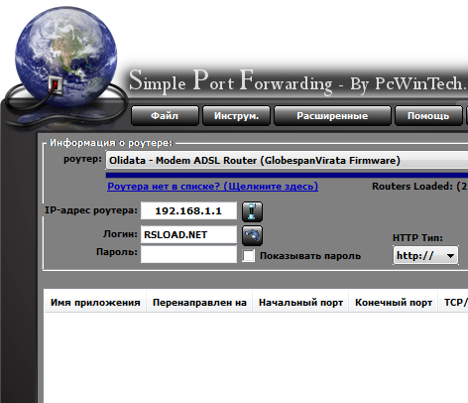Click the Пароль input field

pos(188,254)
